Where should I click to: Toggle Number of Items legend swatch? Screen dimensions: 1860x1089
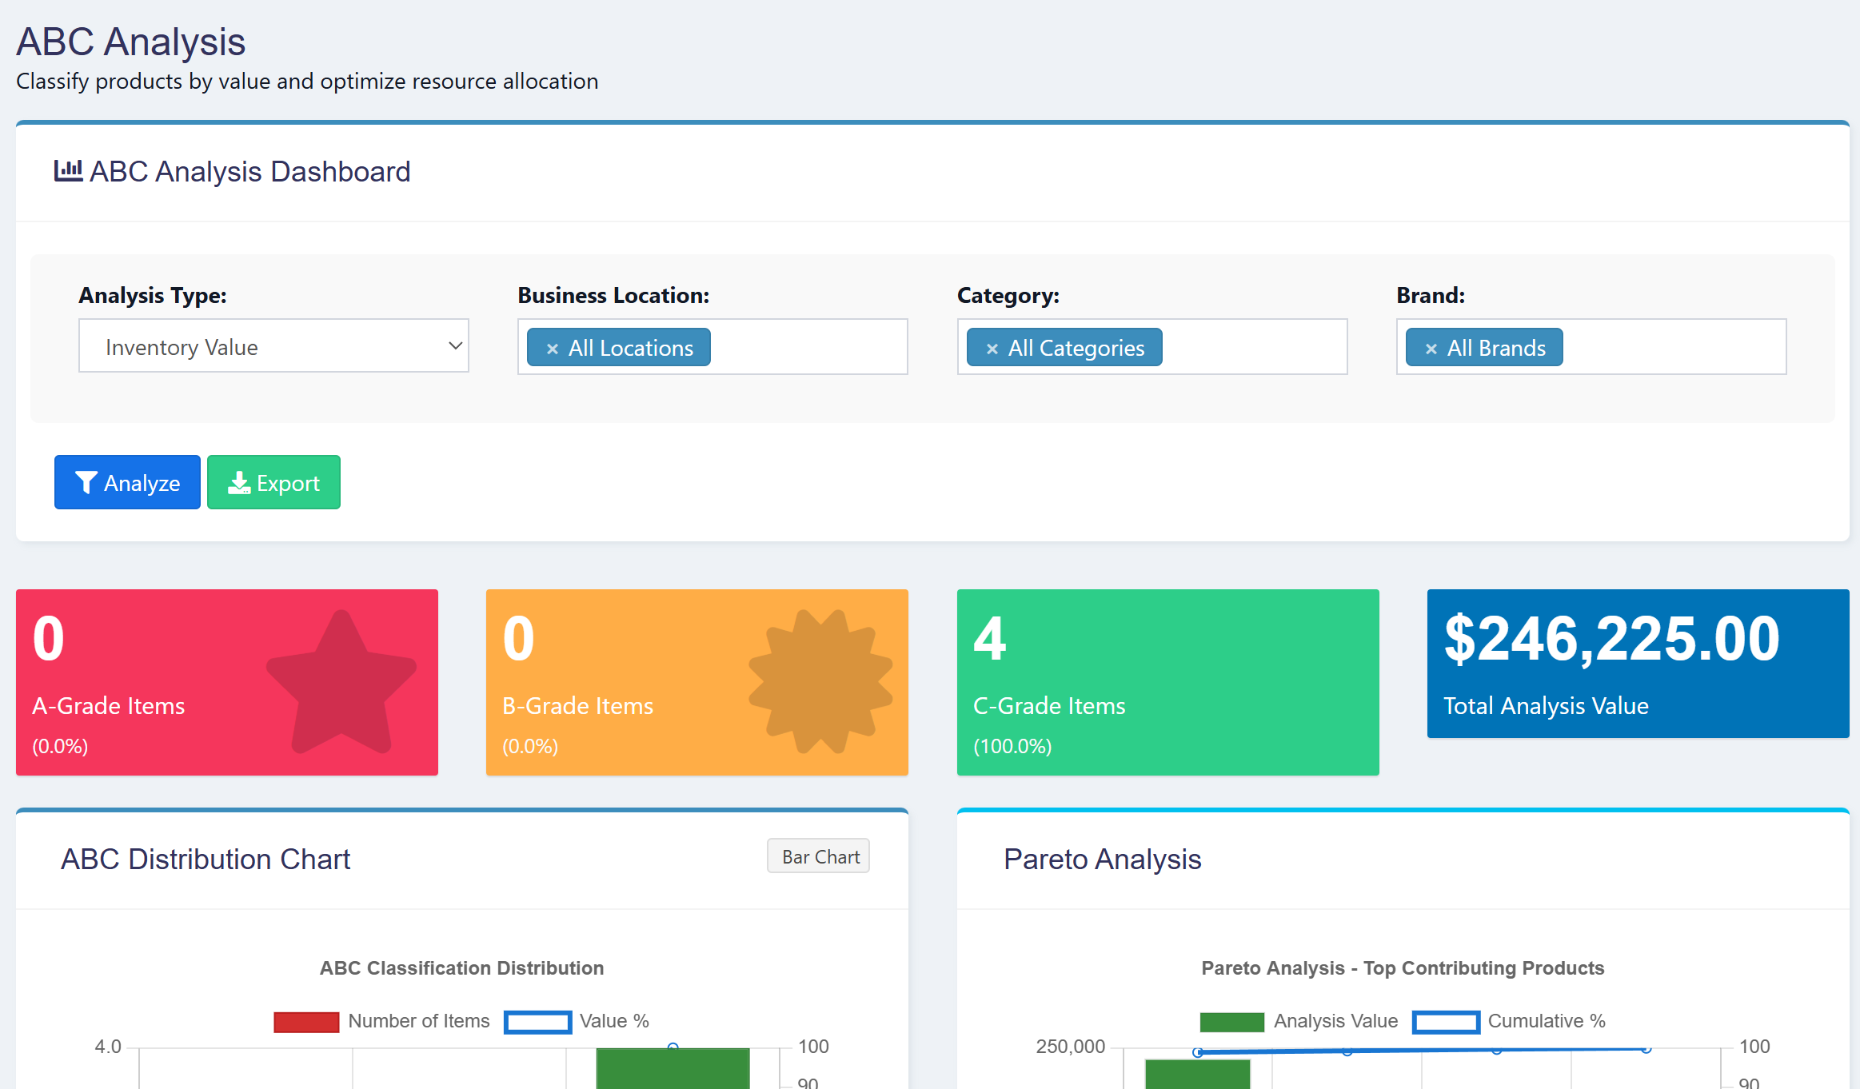point(306,1022)
